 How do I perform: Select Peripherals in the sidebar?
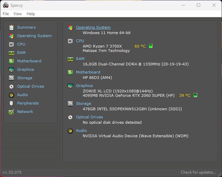point(28,103)
